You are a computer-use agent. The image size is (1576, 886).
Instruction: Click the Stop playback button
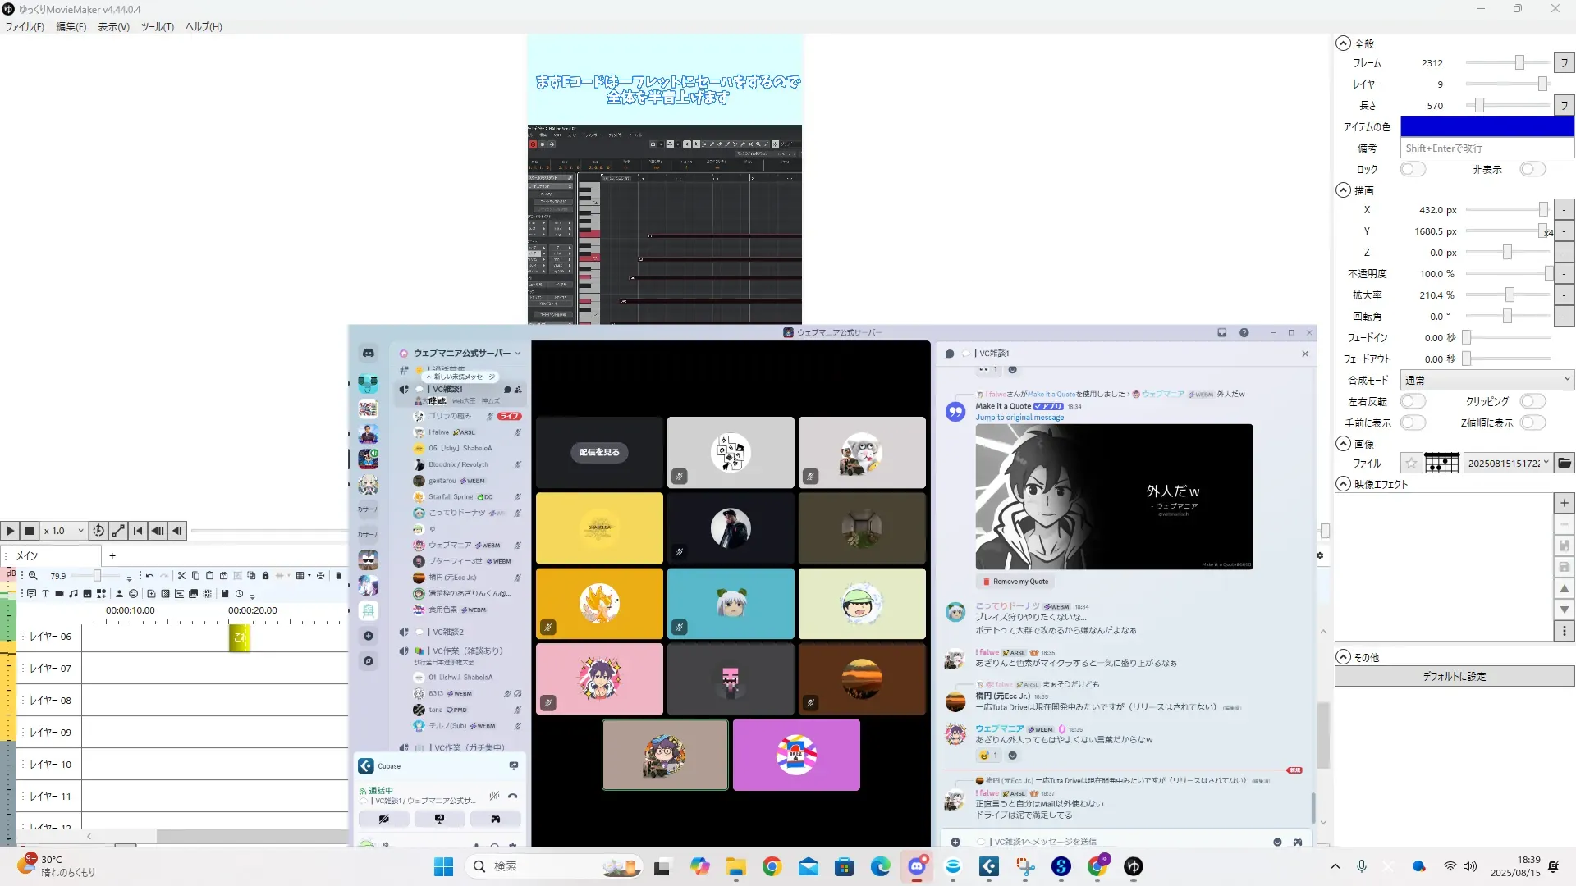30,532
